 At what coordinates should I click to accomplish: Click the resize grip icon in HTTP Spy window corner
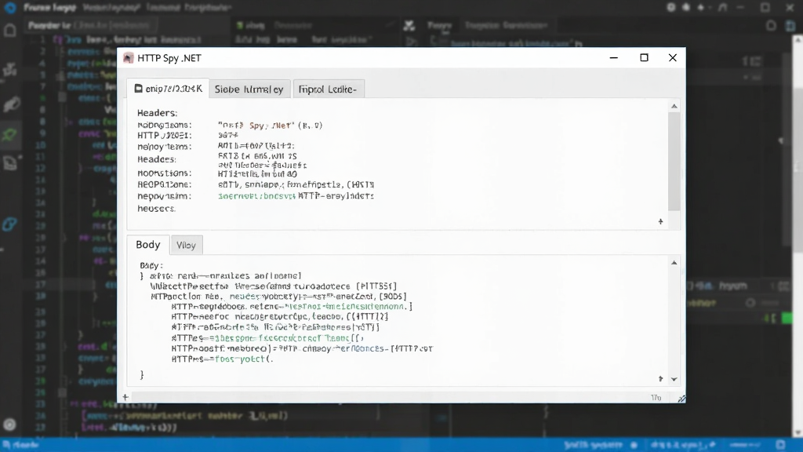[681, 399]
